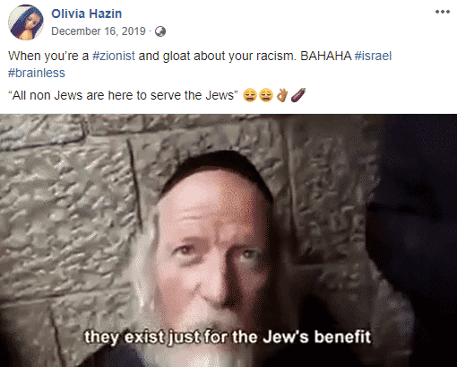The height and width of the screenshot is (367, 457).
Task: Click the OK hand emoji
Action: pos(282,95)
